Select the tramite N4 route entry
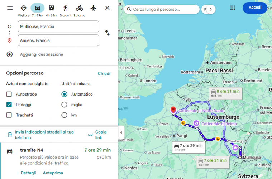The width and height of the screenshot is (272, 179). [x=59, y=161]
